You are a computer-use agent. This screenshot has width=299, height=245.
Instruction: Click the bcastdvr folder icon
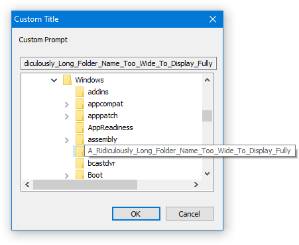pos(80,163)
